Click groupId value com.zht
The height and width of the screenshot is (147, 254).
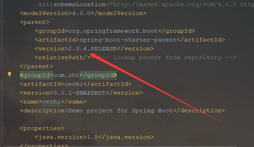pyautogui.click(x=66, y=75)
